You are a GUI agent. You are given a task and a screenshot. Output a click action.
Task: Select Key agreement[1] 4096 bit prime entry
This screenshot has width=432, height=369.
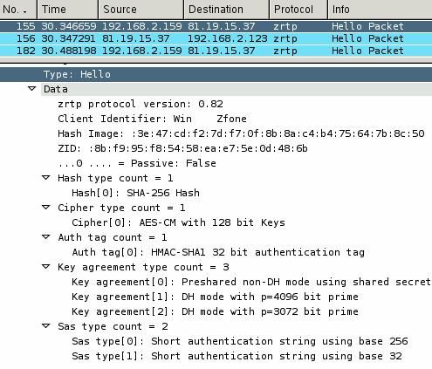pyautogui.click(x=215, y=297)
